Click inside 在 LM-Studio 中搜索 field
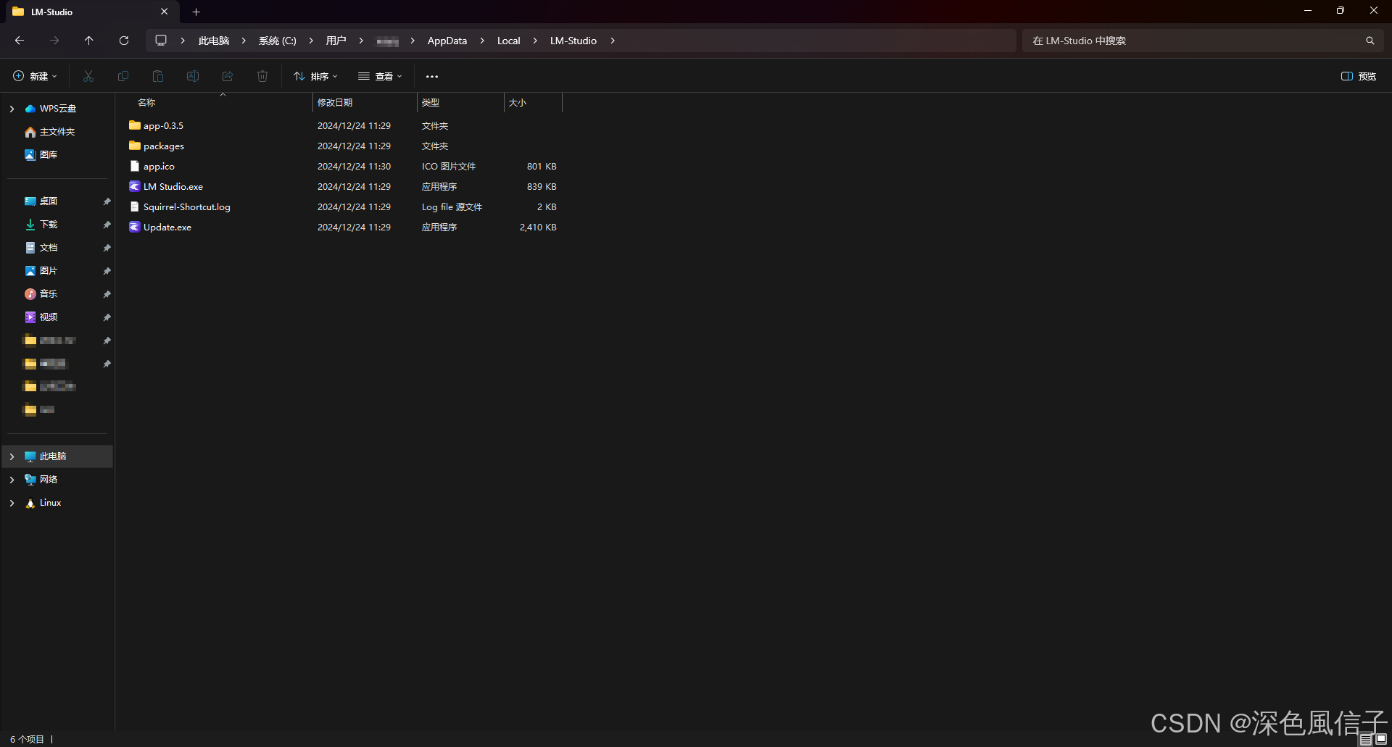The image size is (1392, 747). tap(1193, 41)
